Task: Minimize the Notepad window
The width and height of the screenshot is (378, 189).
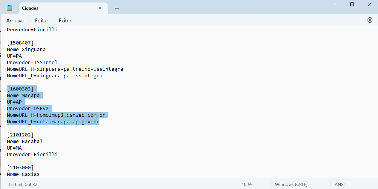Action: 335,4
